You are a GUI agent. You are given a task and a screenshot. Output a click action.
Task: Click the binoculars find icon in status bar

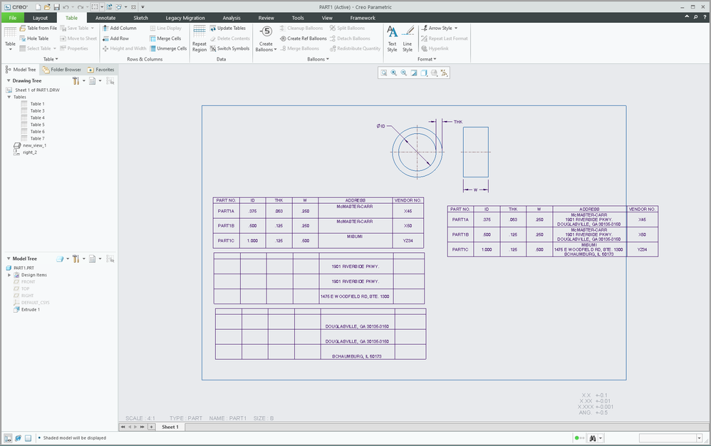[591, 438]
